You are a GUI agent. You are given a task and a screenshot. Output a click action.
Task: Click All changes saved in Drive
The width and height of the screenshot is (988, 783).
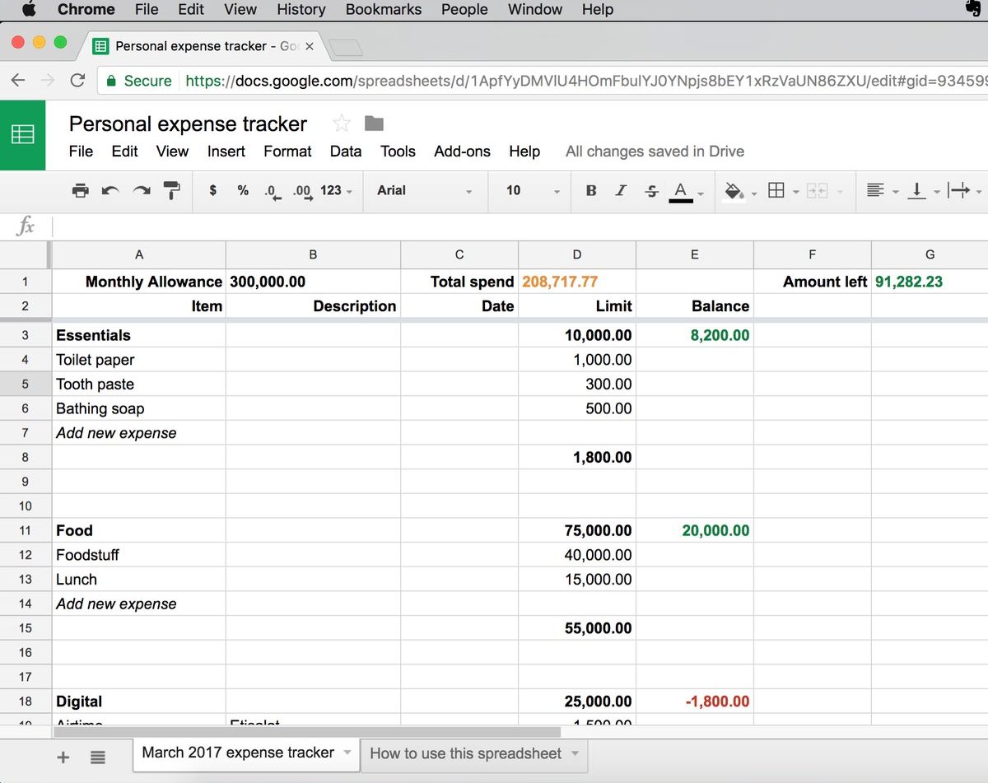655,151
